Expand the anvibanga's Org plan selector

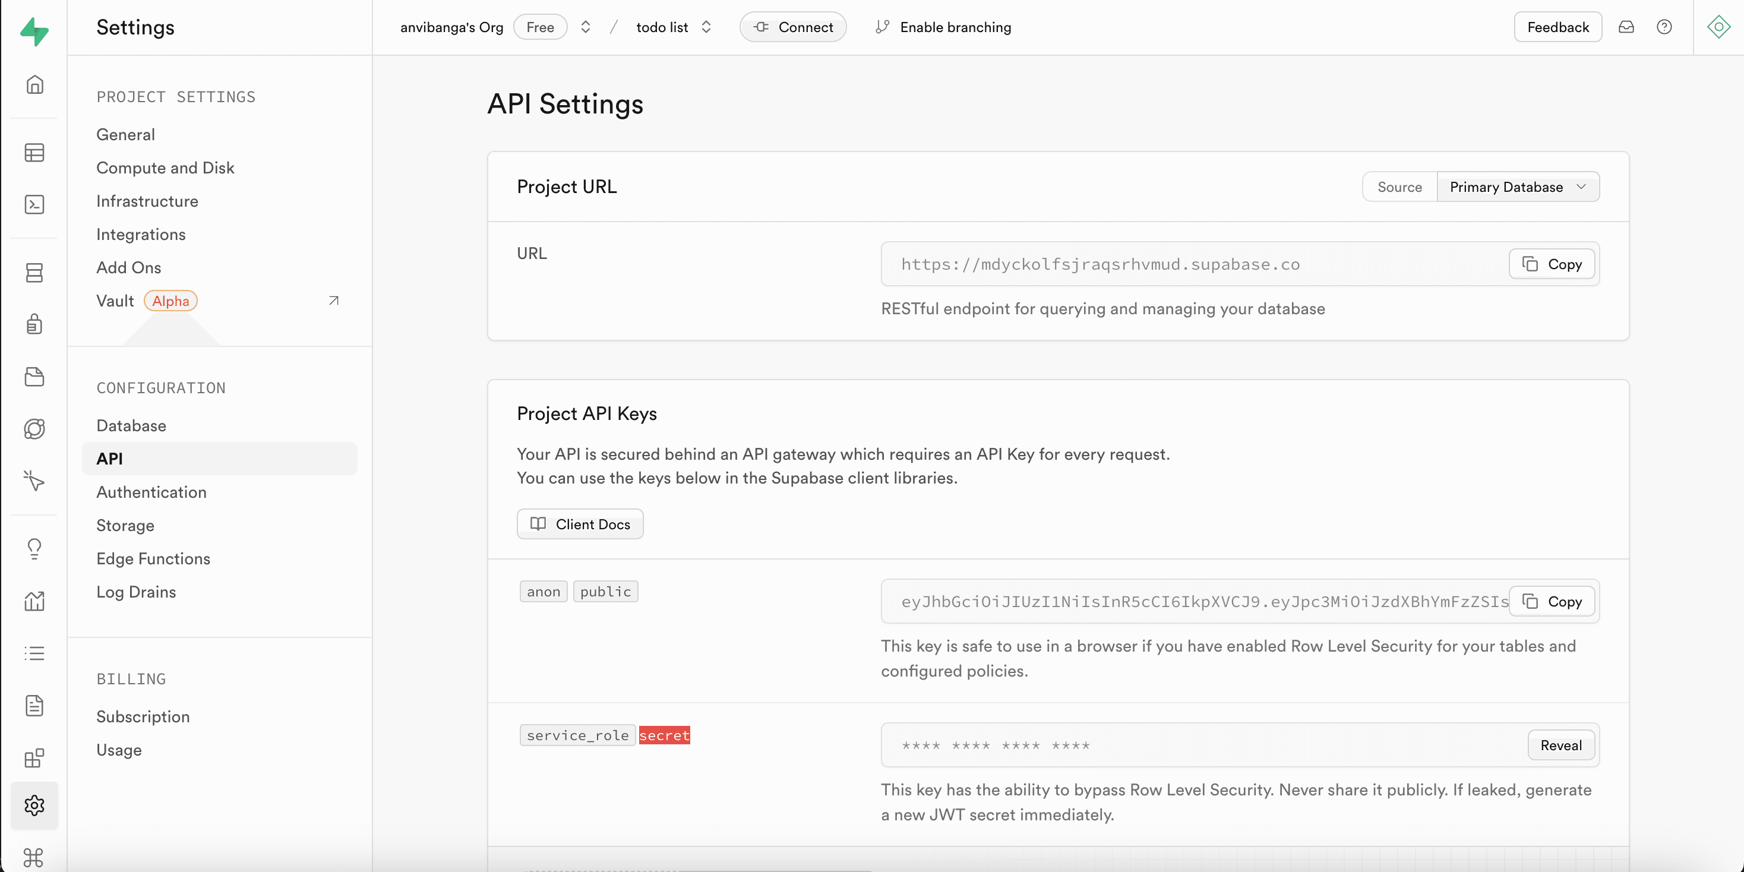point(585,26)
